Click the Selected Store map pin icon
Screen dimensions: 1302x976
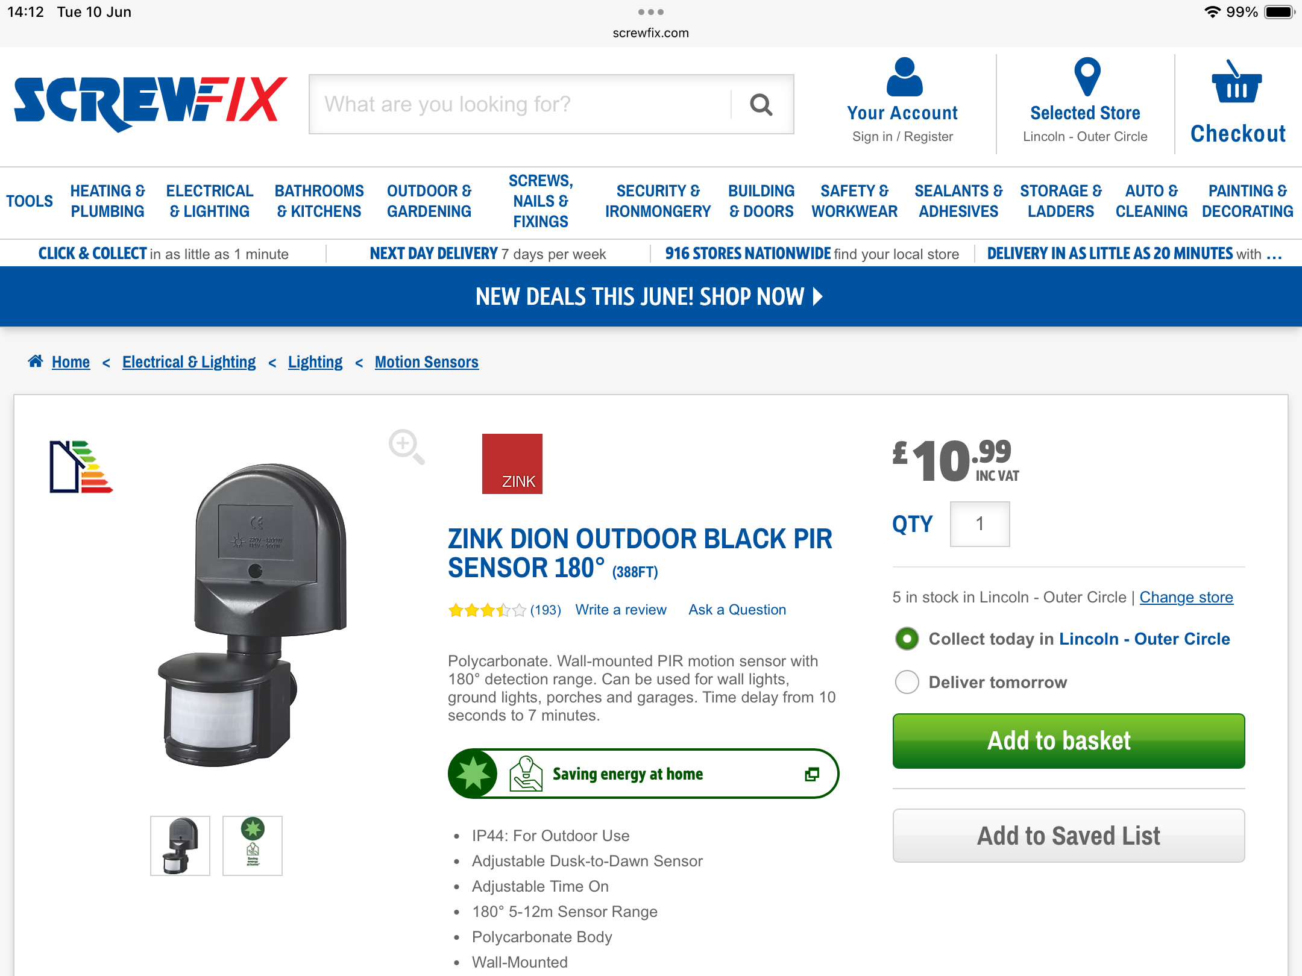(x=1087, y=77)
